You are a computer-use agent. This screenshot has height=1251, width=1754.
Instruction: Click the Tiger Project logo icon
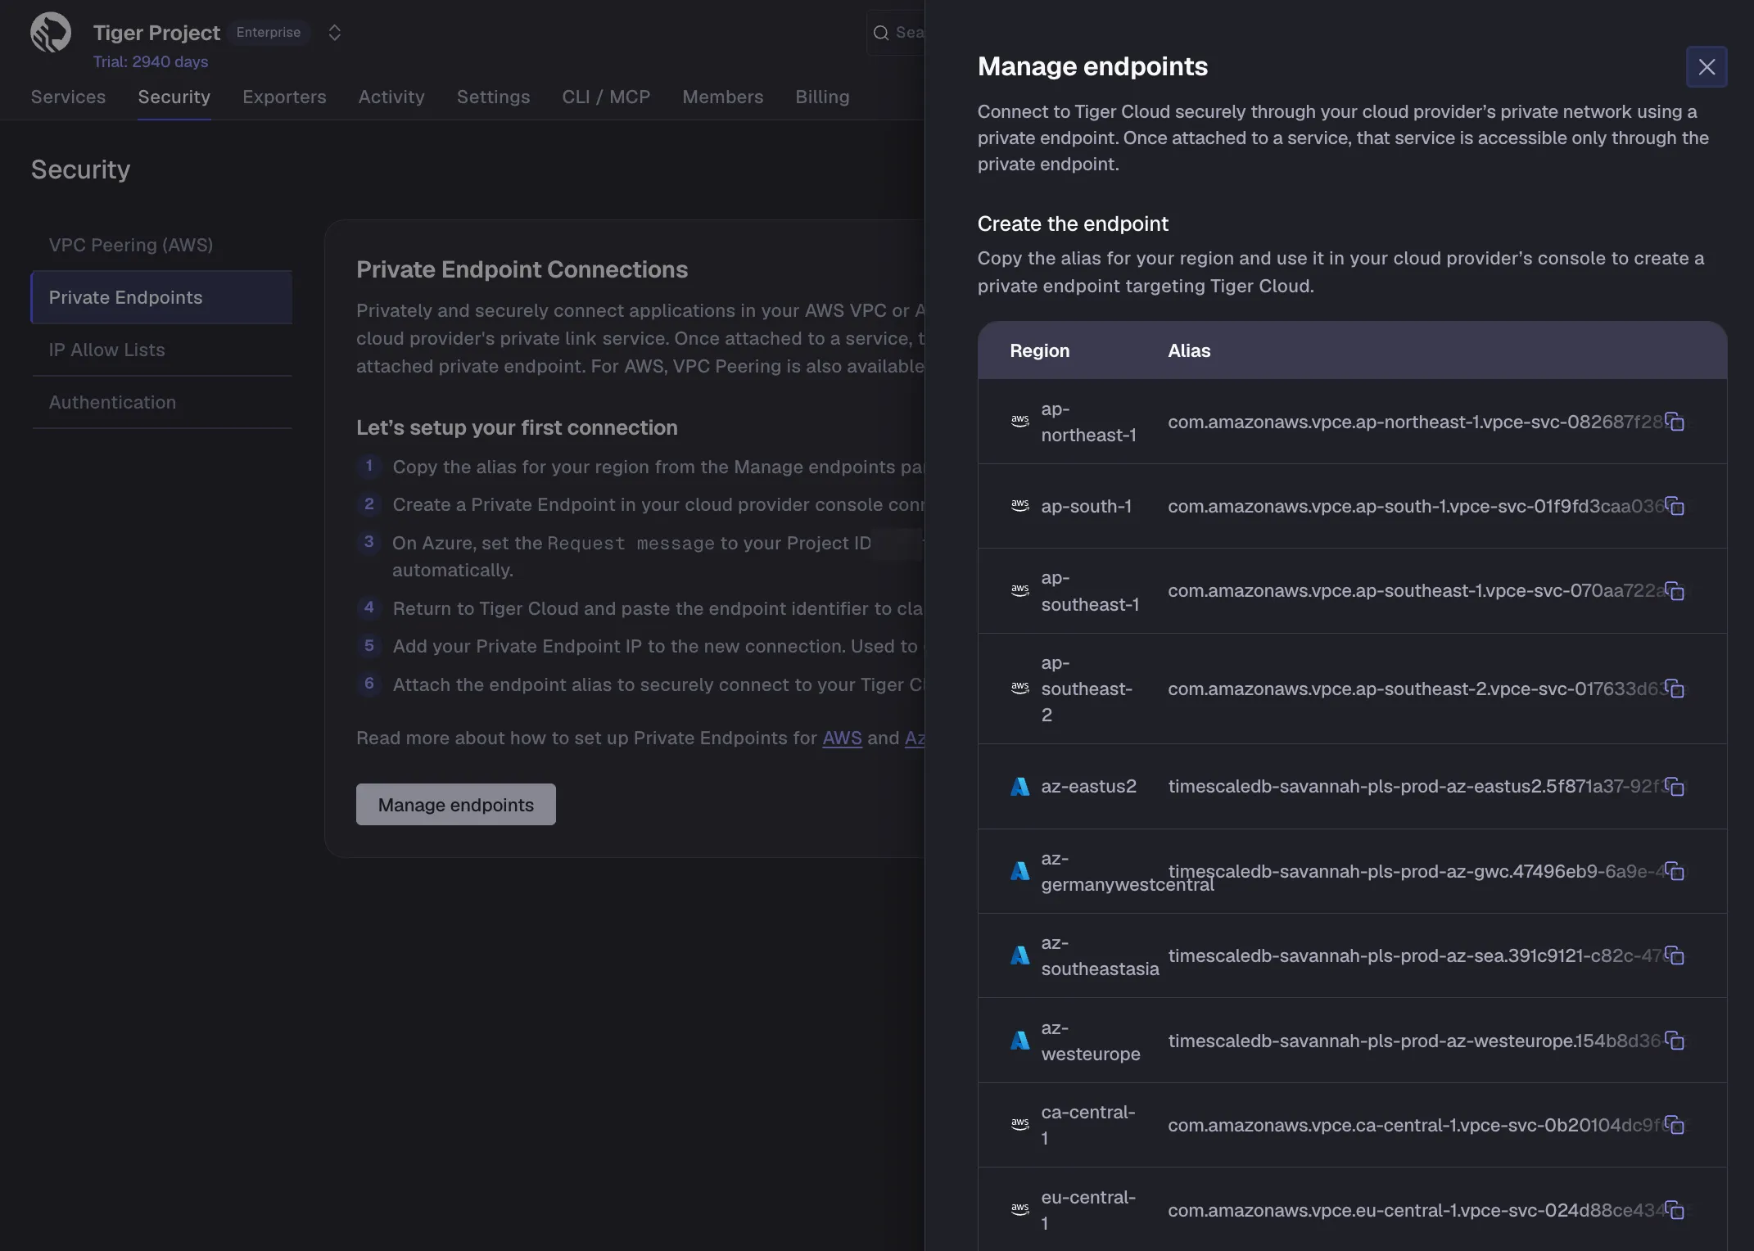[51, 33]
